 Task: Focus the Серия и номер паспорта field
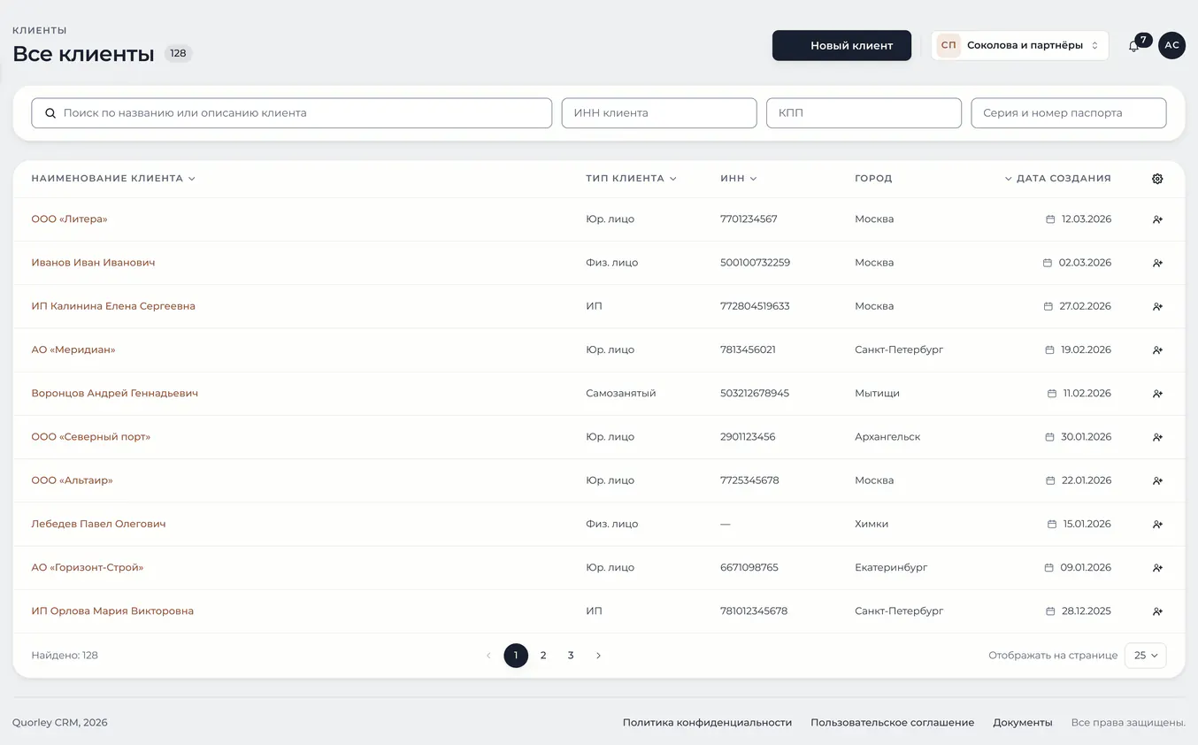tap(1069, 113)
